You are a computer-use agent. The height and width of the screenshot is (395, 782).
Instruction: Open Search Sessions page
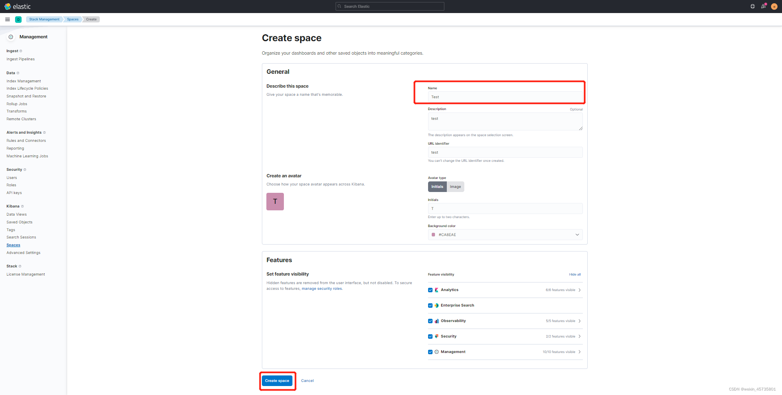tap(21, 237)
